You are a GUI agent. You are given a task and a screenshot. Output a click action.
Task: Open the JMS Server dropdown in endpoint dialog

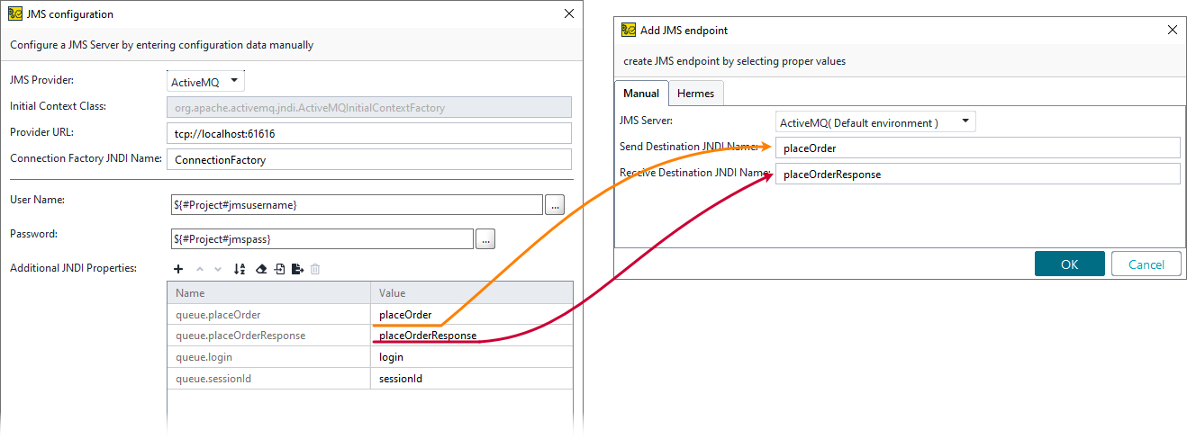point(875,122)
